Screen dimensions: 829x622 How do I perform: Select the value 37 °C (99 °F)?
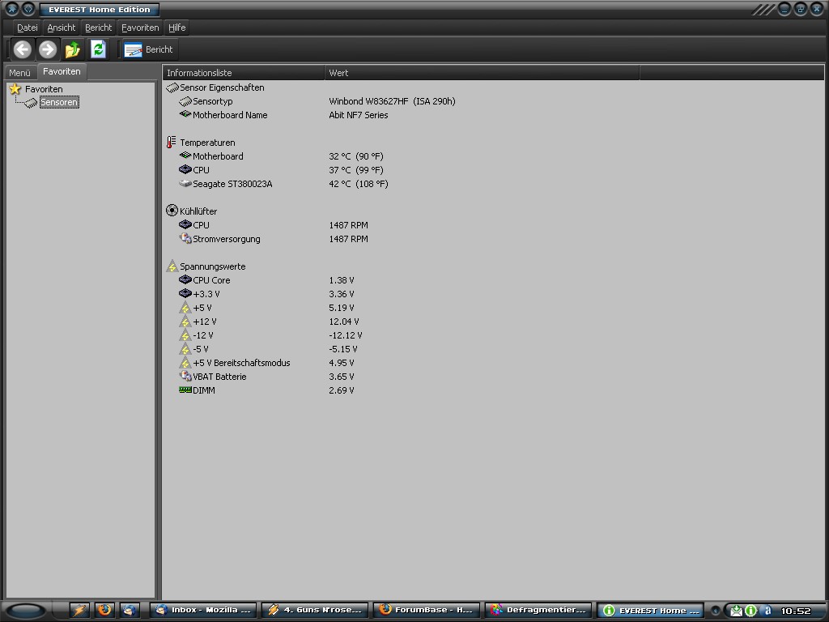click(x=356, y=170)
